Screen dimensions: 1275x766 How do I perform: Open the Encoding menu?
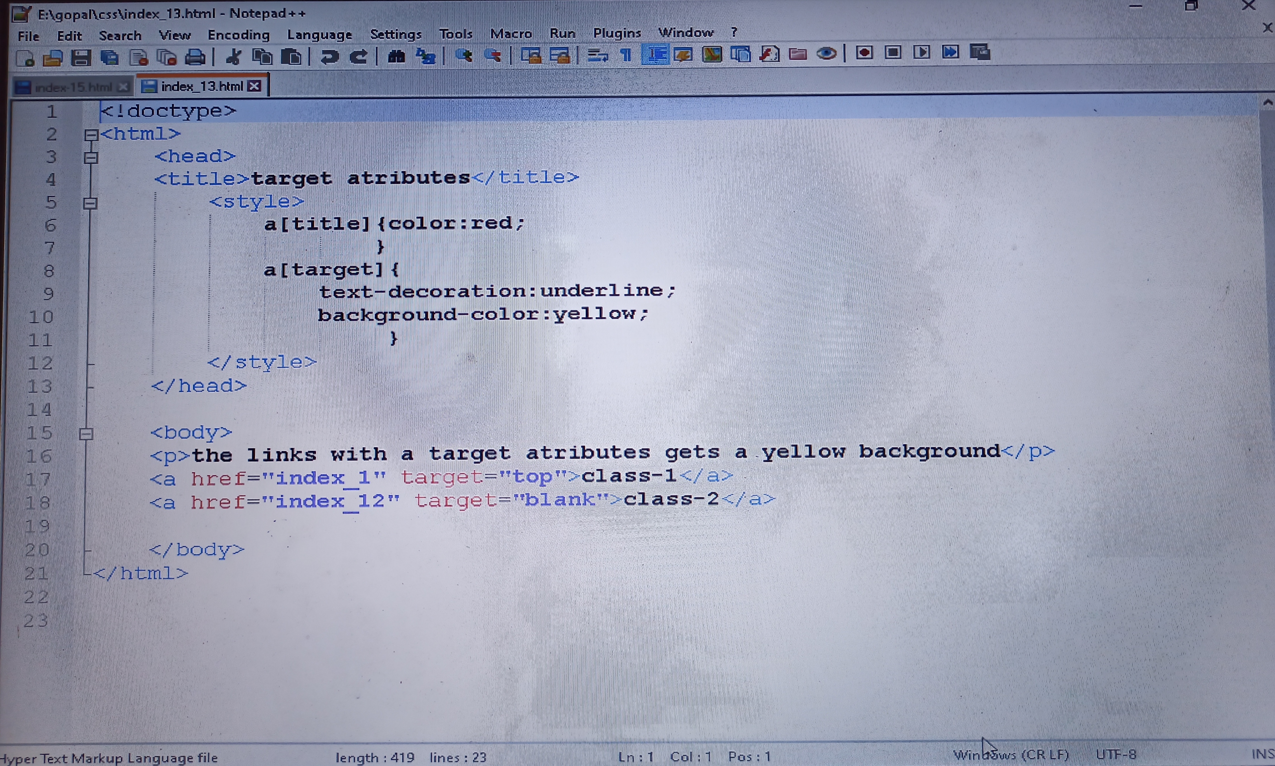pyautogui.click(x=239, y=35)
